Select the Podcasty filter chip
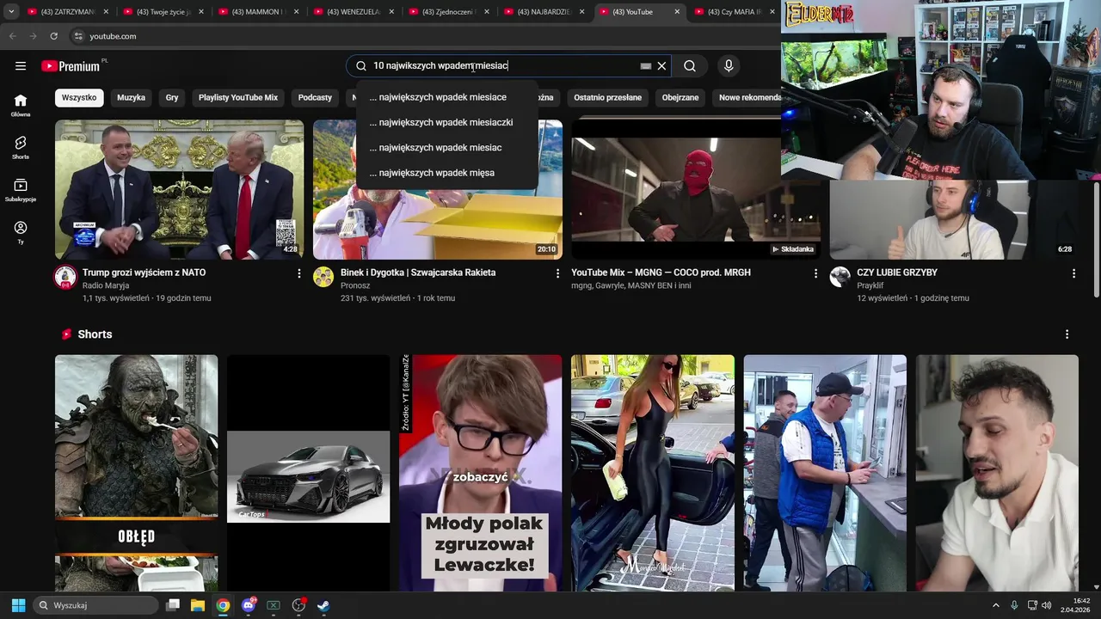The image size is (1101, 619). tap(315, 98)
